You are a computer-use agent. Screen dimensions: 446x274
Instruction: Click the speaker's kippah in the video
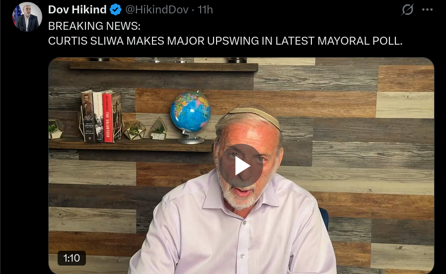click(253, 113)
